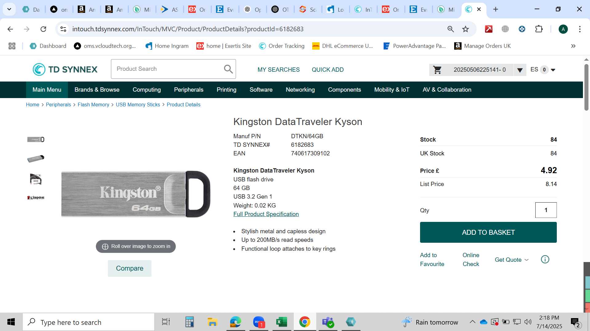The height and width of the screenshot is (331, 590).
Task: Reload the page with refresh icon
Action: coord(43,29)
